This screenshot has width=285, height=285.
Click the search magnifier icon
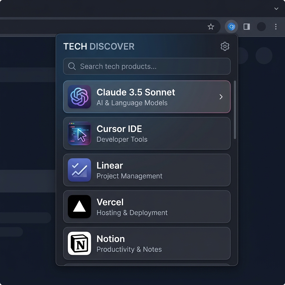pyautogui.click(x=72, y=67)
